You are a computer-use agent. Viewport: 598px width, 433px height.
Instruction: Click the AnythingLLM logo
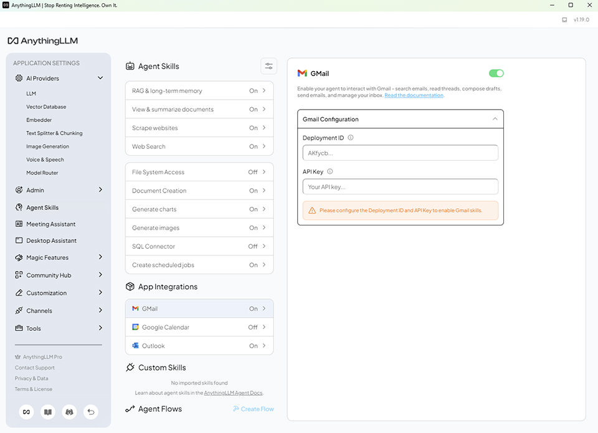click(43, 41)
